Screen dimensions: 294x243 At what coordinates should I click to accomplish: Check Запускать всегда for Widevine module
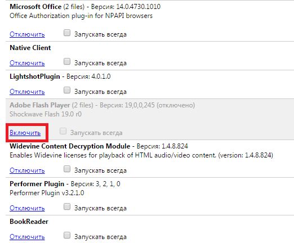(x=67, y=169)
